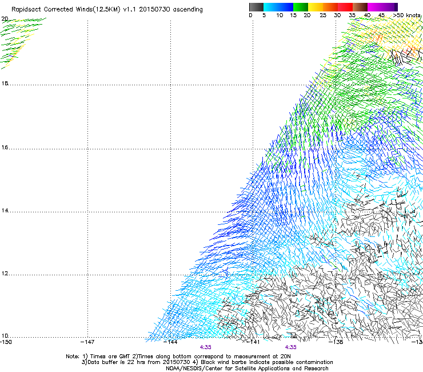Click the green 15–20 knots legend color
The height and width of the screenshot is (372, 423).
301,7
